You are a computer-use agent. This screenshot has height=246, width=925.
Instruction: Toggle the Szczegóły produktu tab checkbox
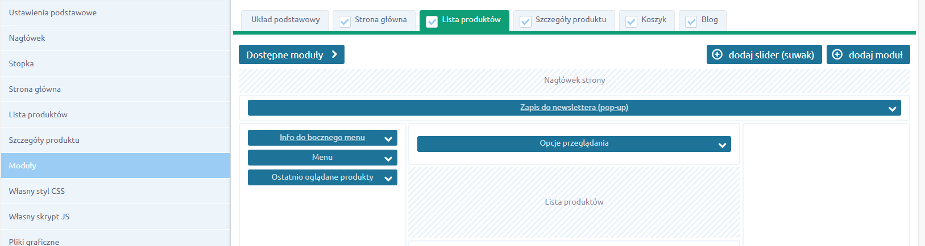[525, 22]
